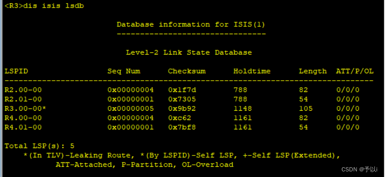The width and height of the screenshot is (385, 177).
Task: Click the 'Total LSP(s): 5' summary line
Action: point(40,146)
